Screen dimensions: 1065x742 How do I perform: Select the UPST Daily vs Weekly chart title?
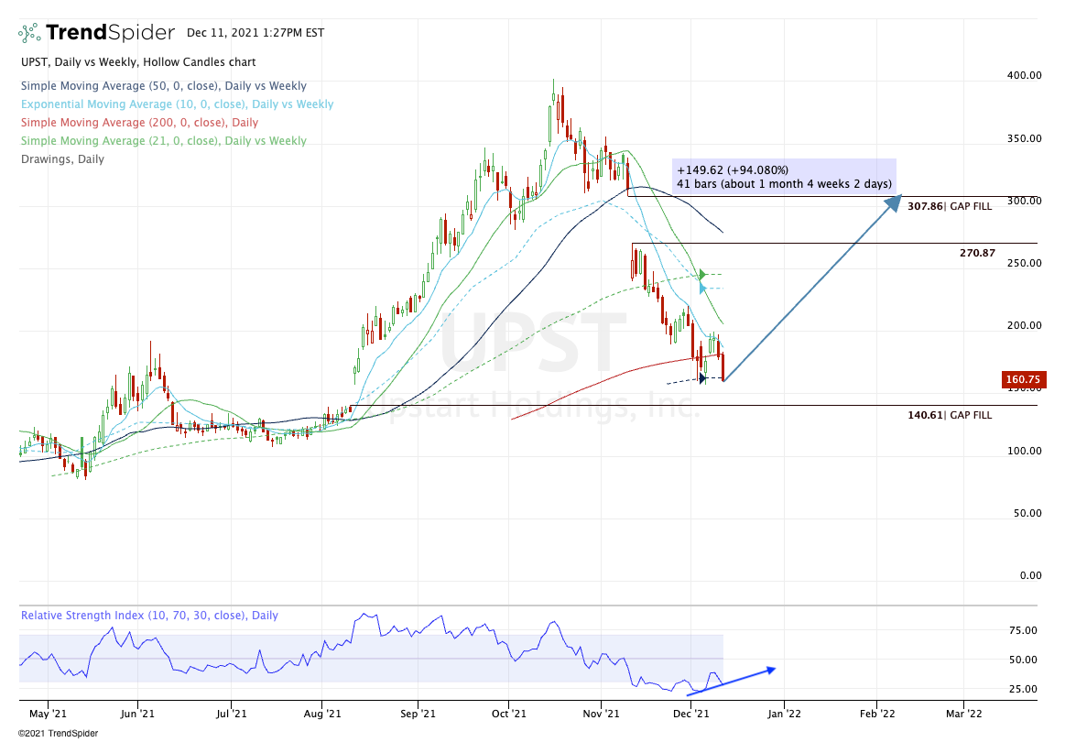(138, 62)
